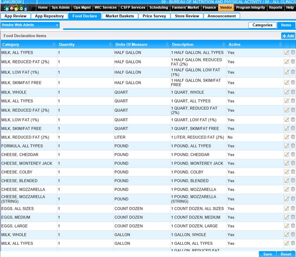Edit the EGGS, LARGE row
296x257 pixels.
[x=286, y=226]
